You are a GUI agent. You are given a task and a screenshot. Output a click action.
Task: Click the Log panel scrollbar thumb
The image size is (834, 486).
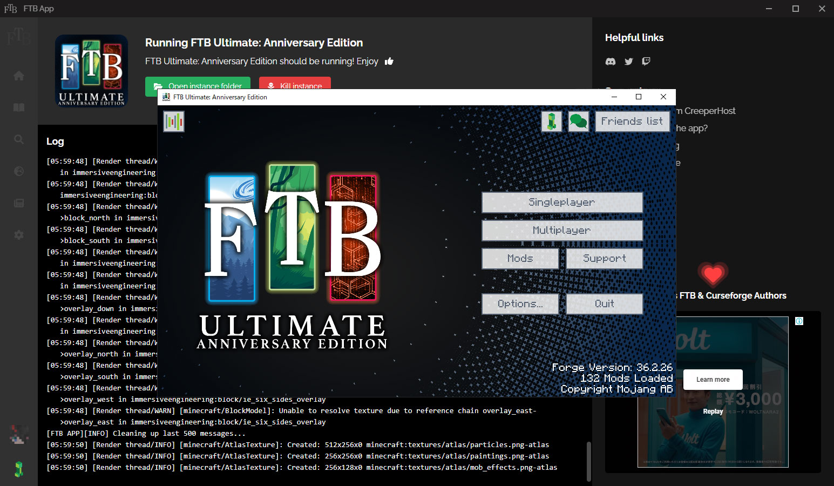point(588,461)
